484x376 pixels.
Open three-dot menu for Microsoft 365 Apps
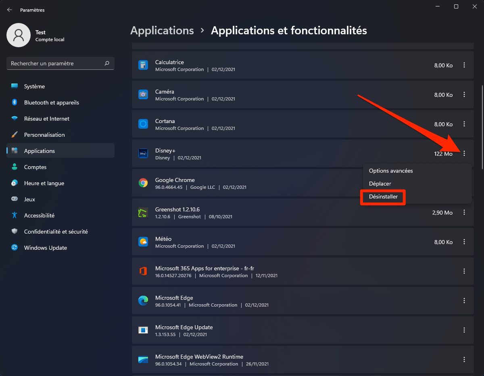coord(464,271)
